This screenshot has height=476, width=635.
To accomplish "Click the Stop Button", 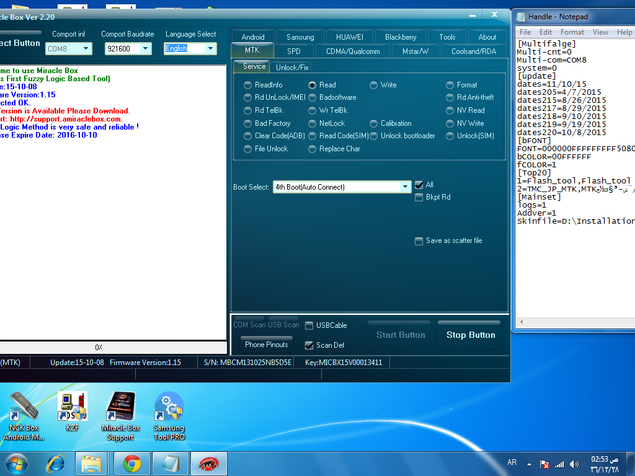I will [x=471, y=335].
